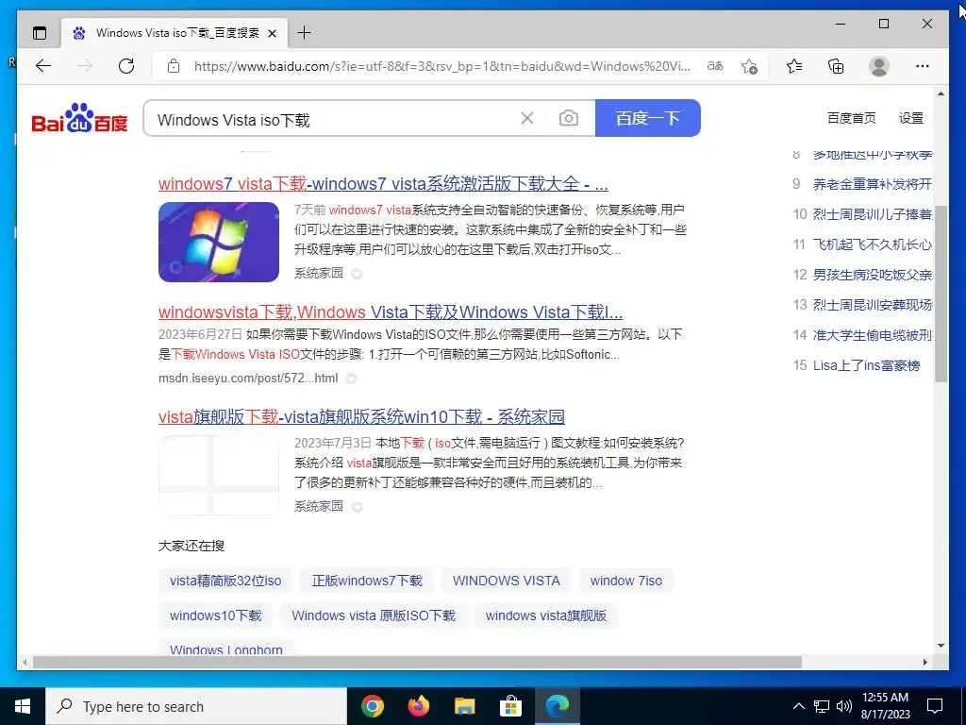The width and height of the screenshot is (966, 725).
Task: Click the taskbar search box
Action: (196, 706)
